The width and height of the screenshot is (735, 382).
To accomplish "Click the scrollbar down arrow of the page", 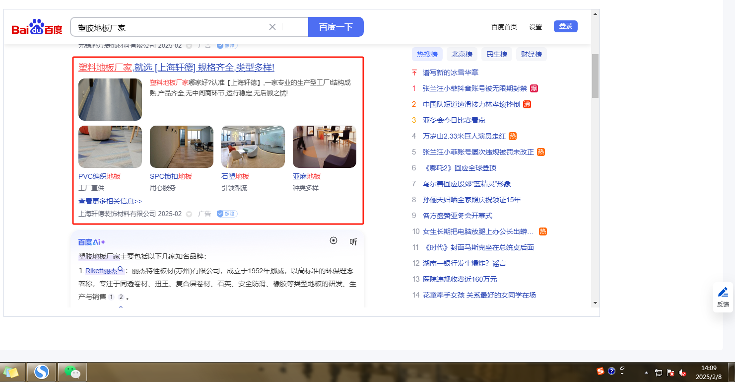I will 596,303.
